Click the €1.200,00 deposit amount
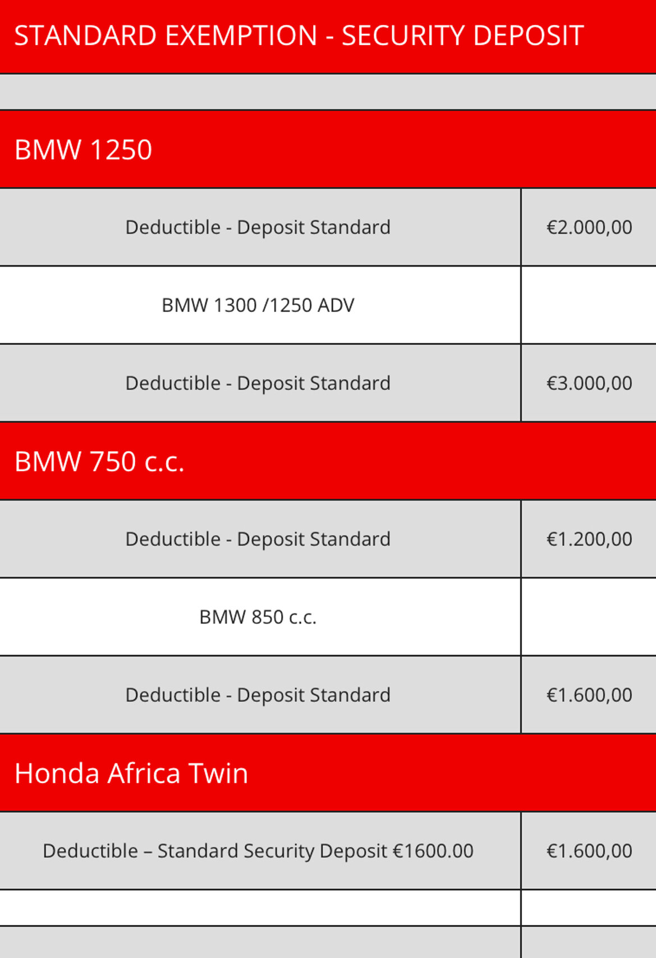The height and width of the screenshot is (958, 656). click(589, 539)
